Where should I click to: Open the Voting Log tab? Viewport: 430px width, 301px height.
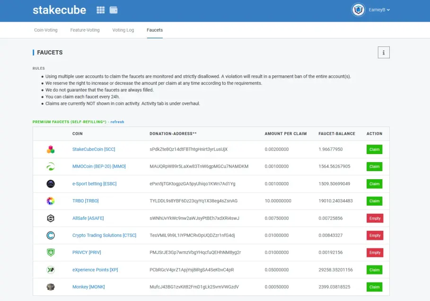coord(123,30)
